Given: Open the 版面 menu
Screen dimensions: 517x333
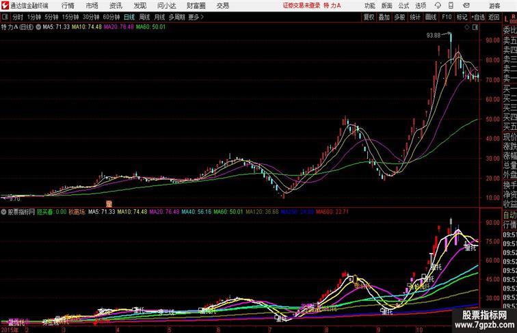Looking at the screenshot, I should (x=387, y=5).
